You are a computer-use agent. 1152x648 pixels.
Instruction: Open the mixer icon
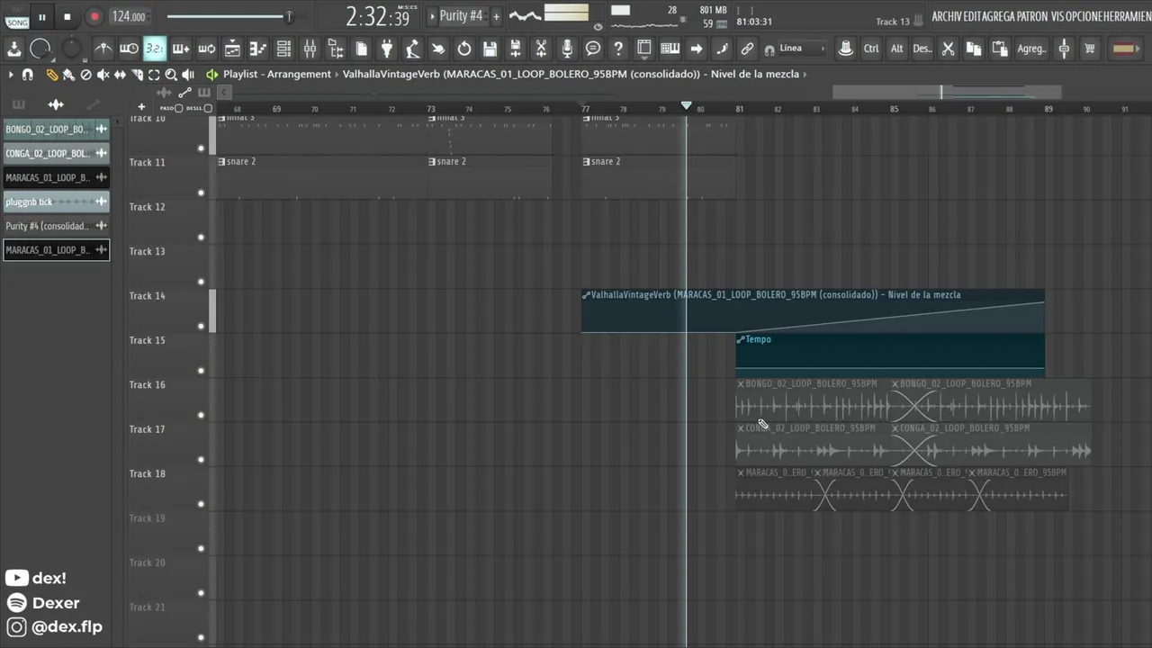(x=310, y=49)
